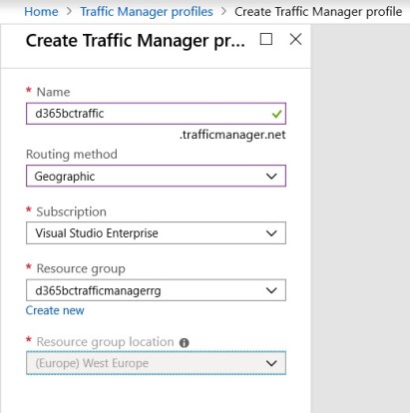Open Traffic Manager profiles breadcrumb link
Image resolution: width=410 pixels, height=413 pixels.
coord(147,12)
